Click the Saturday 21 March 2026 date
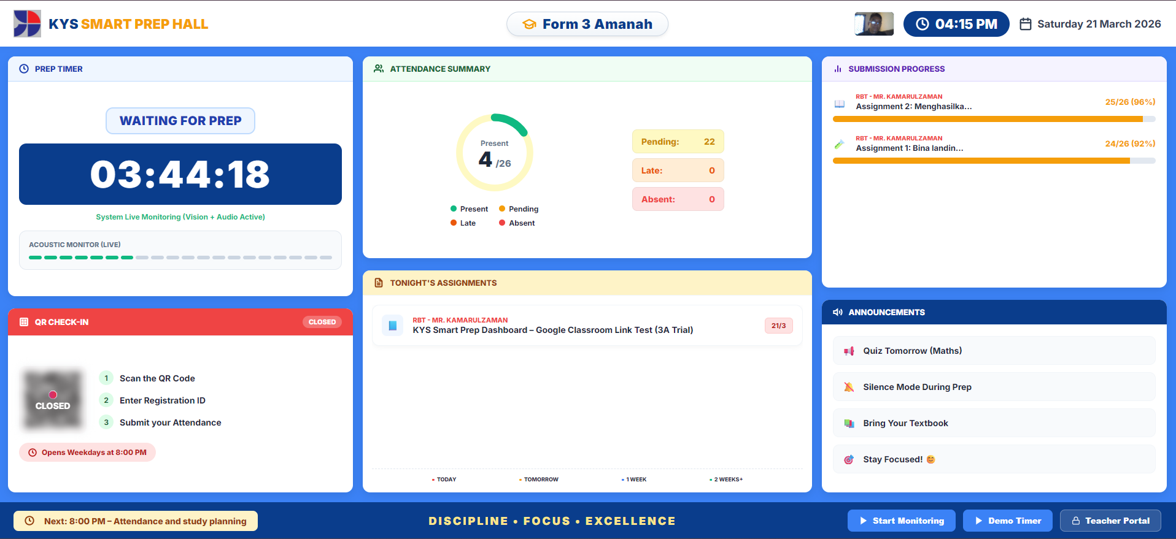 [1099, 24]
